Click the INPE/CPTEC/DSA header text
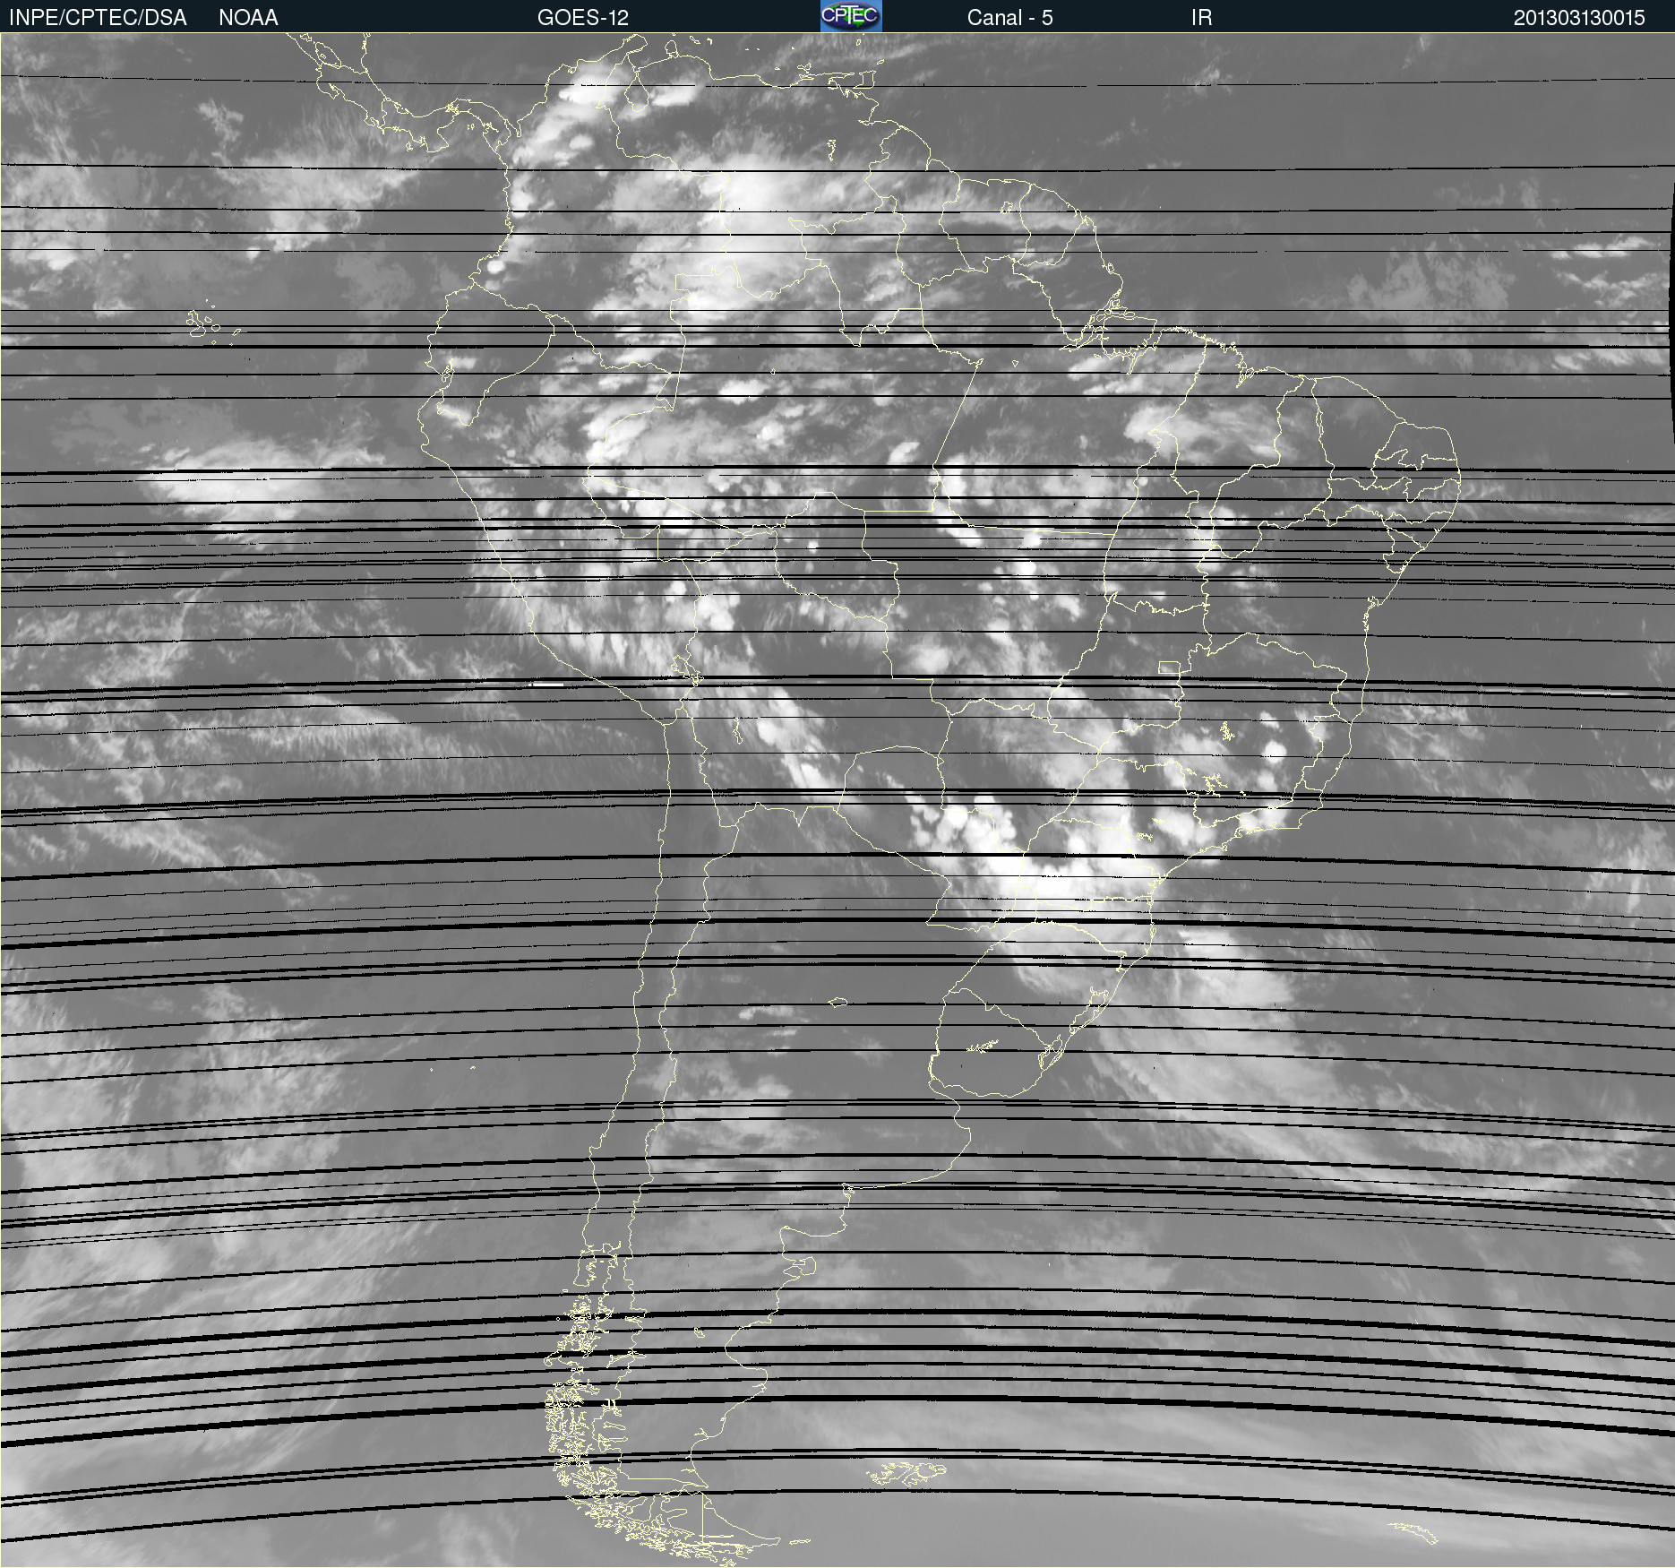The width and height of the screenshot is (1675, 1568). pyautogui.click(x=98, y=18)
